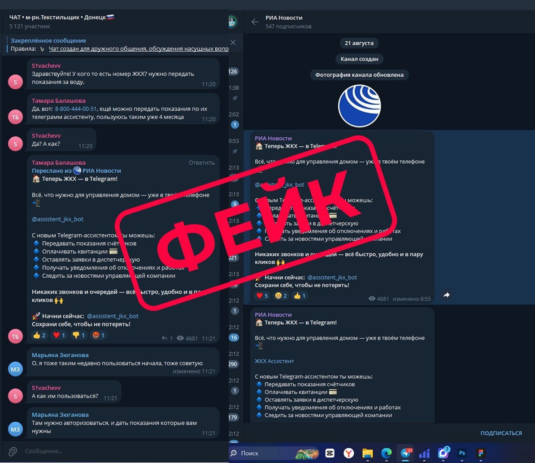Open S avatar beside 'А как им пользоваться?'
The height and width of the screenshot is (463, 535).
[x=15, y=396]
